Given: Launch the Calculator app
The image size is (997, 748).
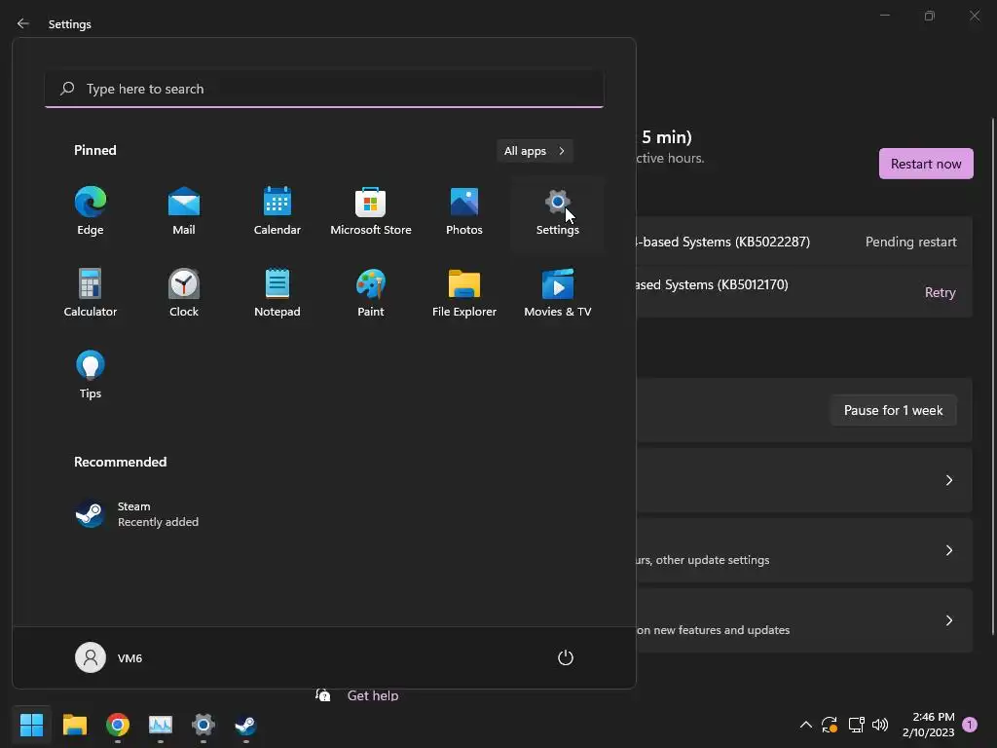Looking at the screenshot, I should coord(91,293).
